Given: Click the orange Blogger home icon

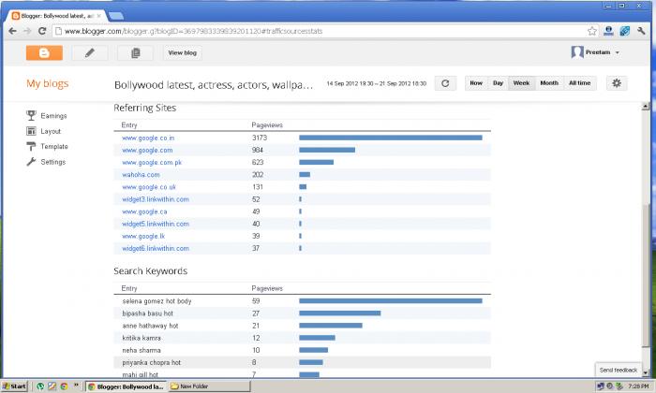Looking at the screenshot, I should 44,53.
